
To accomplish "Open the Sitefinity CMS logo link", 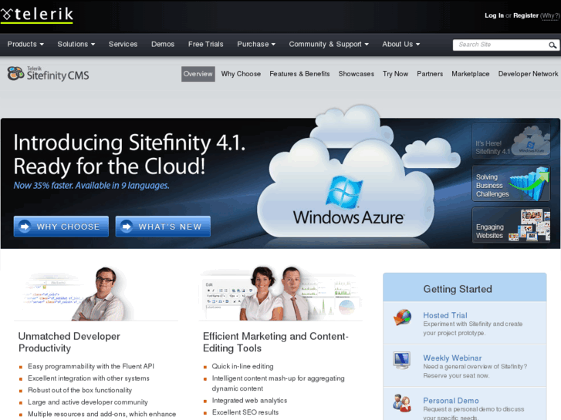I will click(48, 74).
